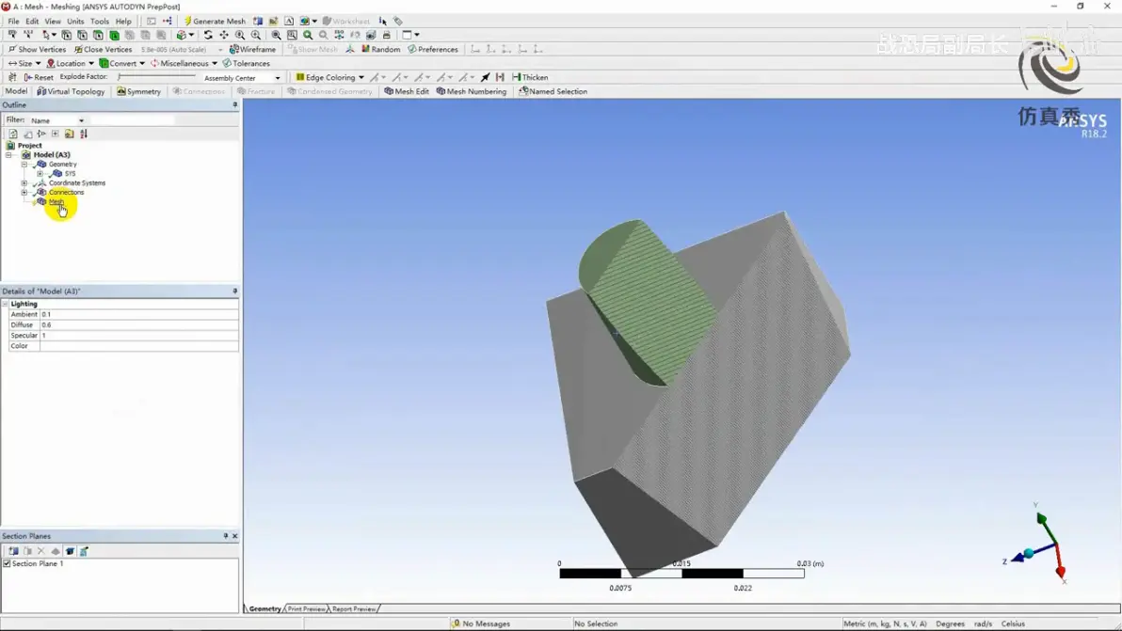1122x631 pixels.
Task: Click the Expand All icon in Outline
Action: 56,134
